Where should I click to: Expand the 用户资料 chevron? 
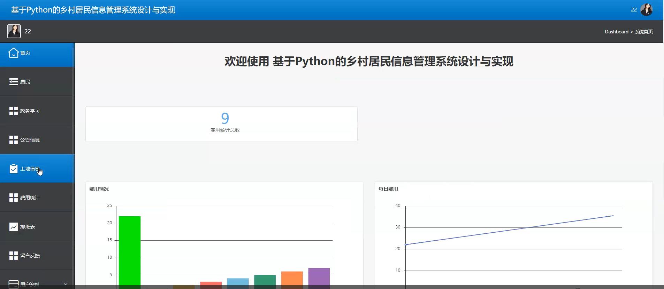65,284
